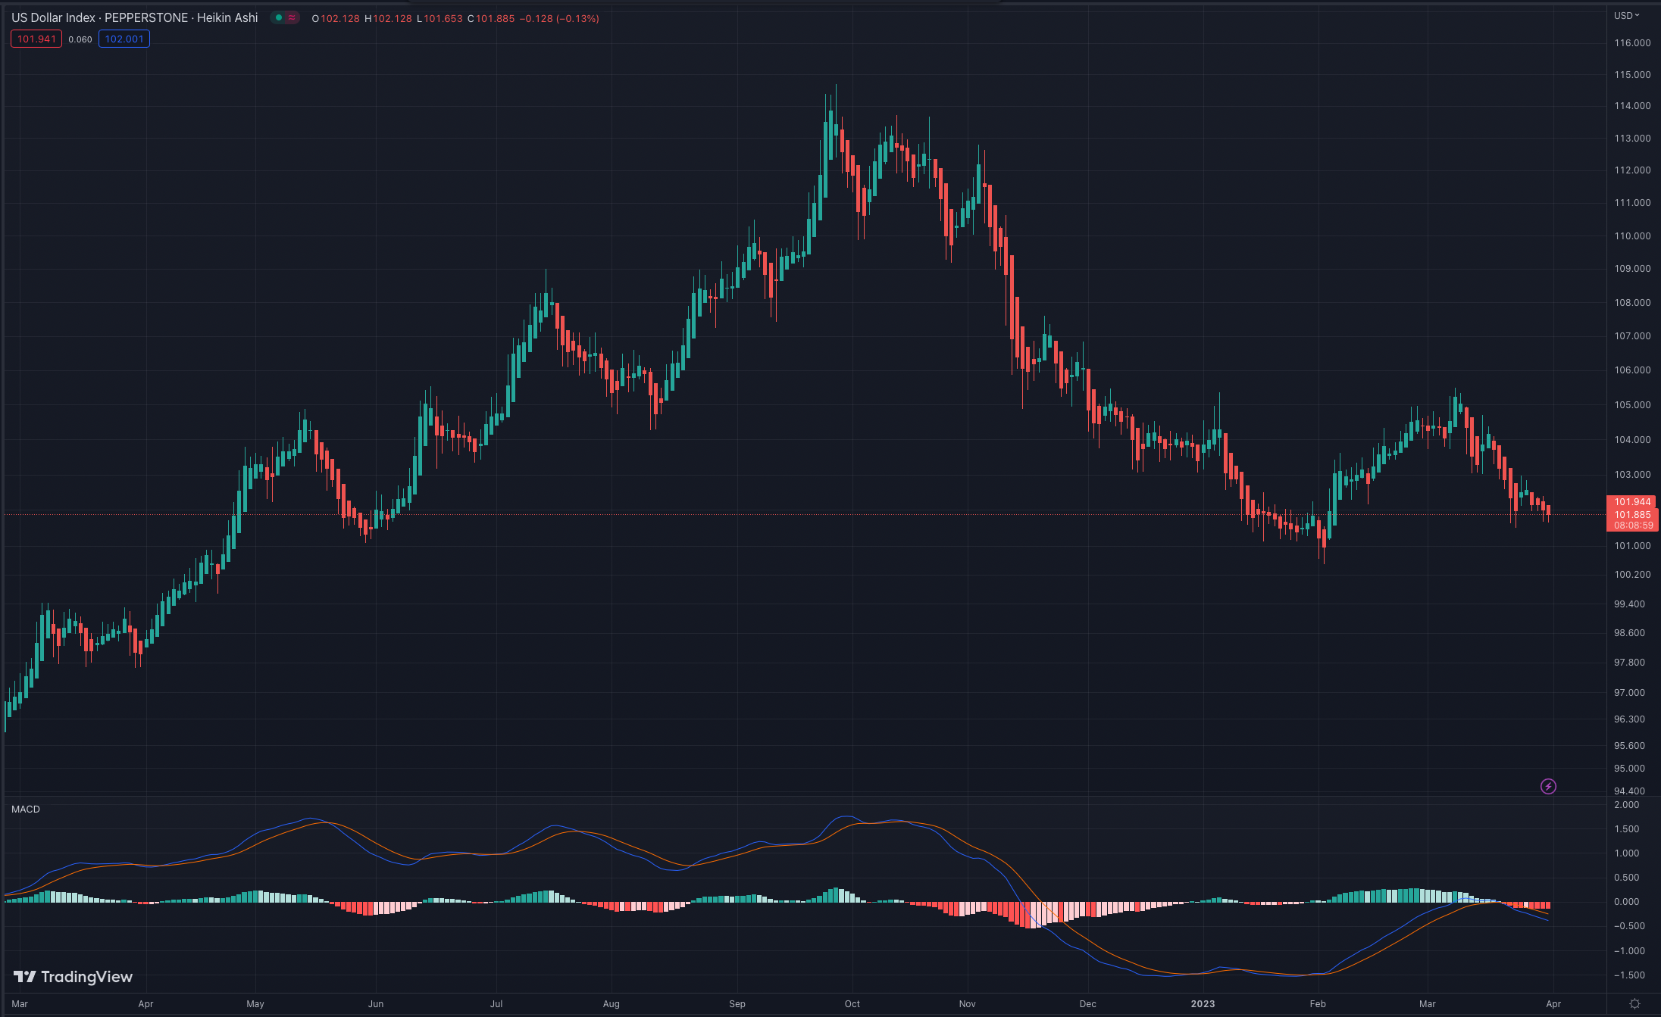
Task: Click the green market open status dot
Action: 279,17
